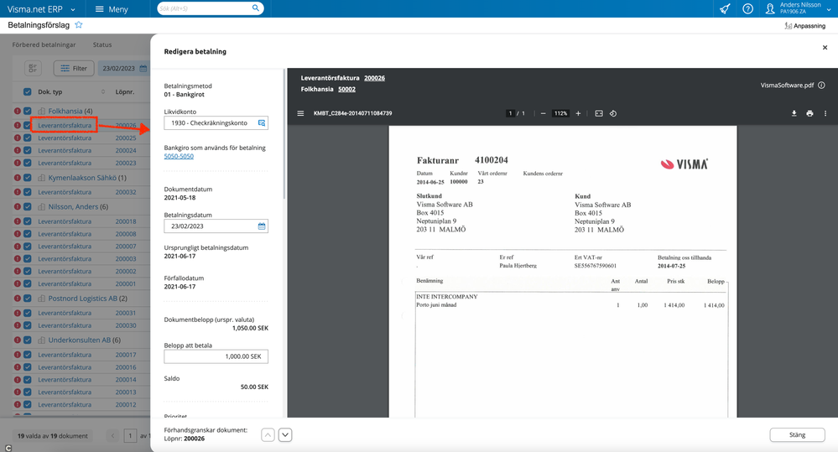This screenshot has width=838, height=452.
Task: Toggle checkbox for Nilsson, Anders group
Action: point(27,207)
